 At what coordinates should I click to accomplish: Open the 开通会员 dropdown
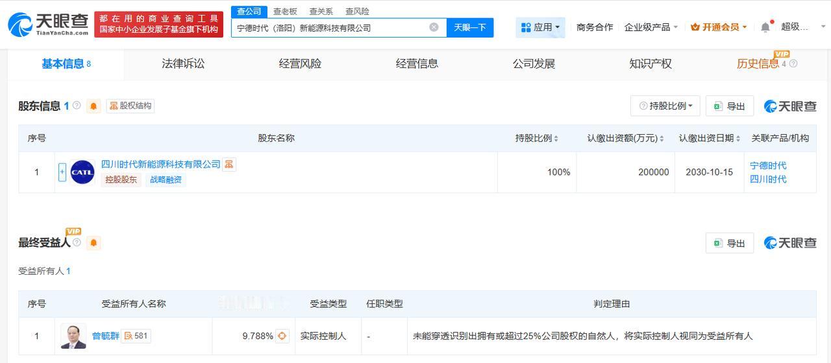coord(719,27)
